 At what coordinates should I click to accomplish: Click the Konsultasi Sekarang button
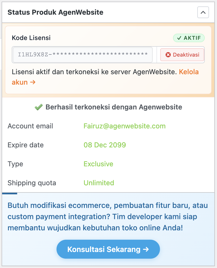point(108,249)
